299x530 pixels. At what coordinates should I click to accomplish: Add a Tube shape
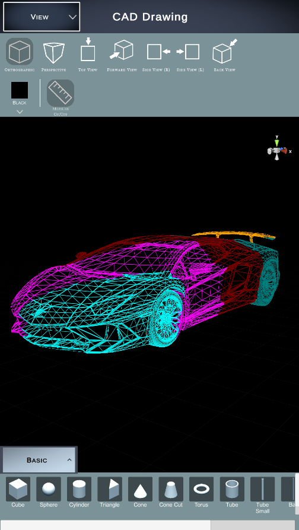(x=232, y=489)
